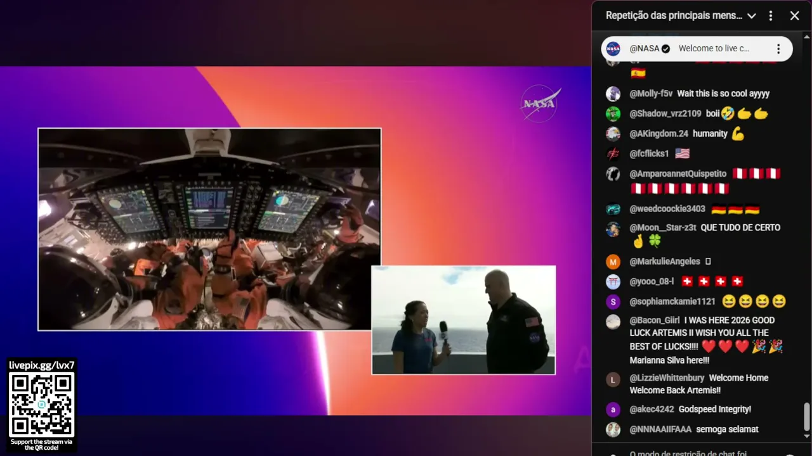Click @Shadow_vrz2109's profile avatar

(613, 113)
